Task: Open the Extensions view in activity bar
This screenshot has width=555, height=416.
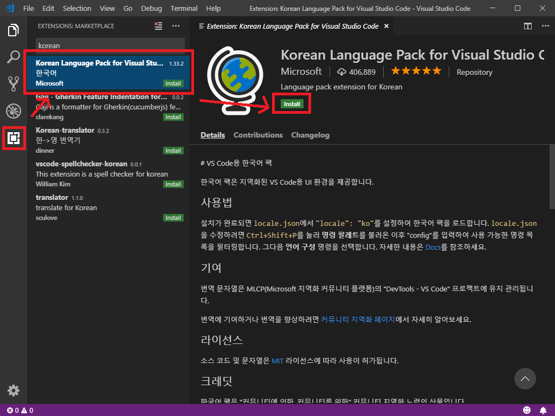Action: click(14, 138)
